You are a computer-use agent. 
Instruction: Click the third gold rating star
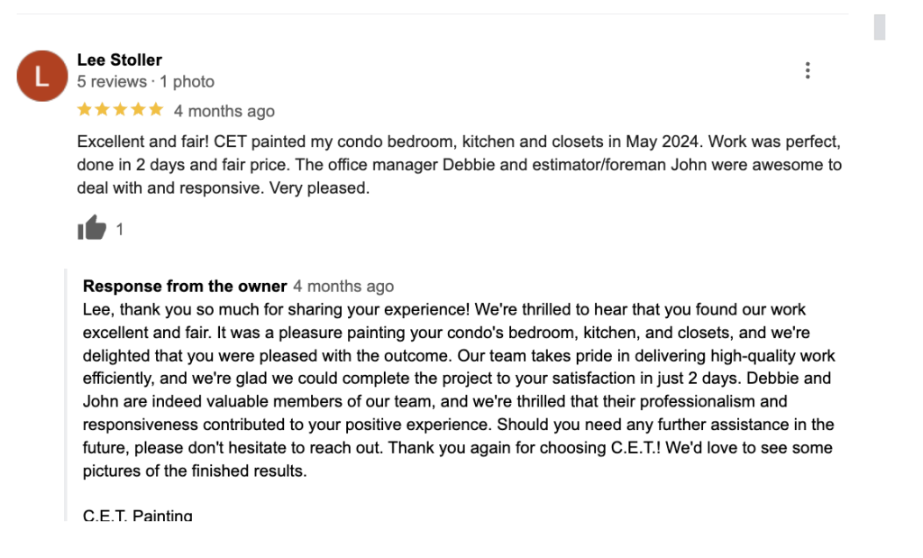(x=120, y=110)
